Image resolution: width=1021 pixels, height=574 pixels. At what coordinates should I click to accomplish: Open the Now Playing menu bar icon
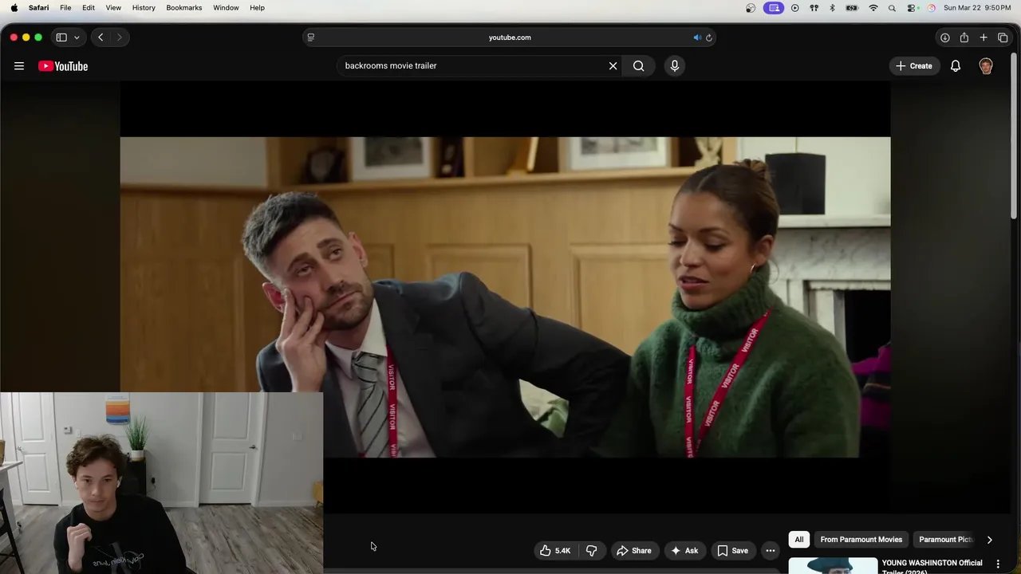click(794, 8)
